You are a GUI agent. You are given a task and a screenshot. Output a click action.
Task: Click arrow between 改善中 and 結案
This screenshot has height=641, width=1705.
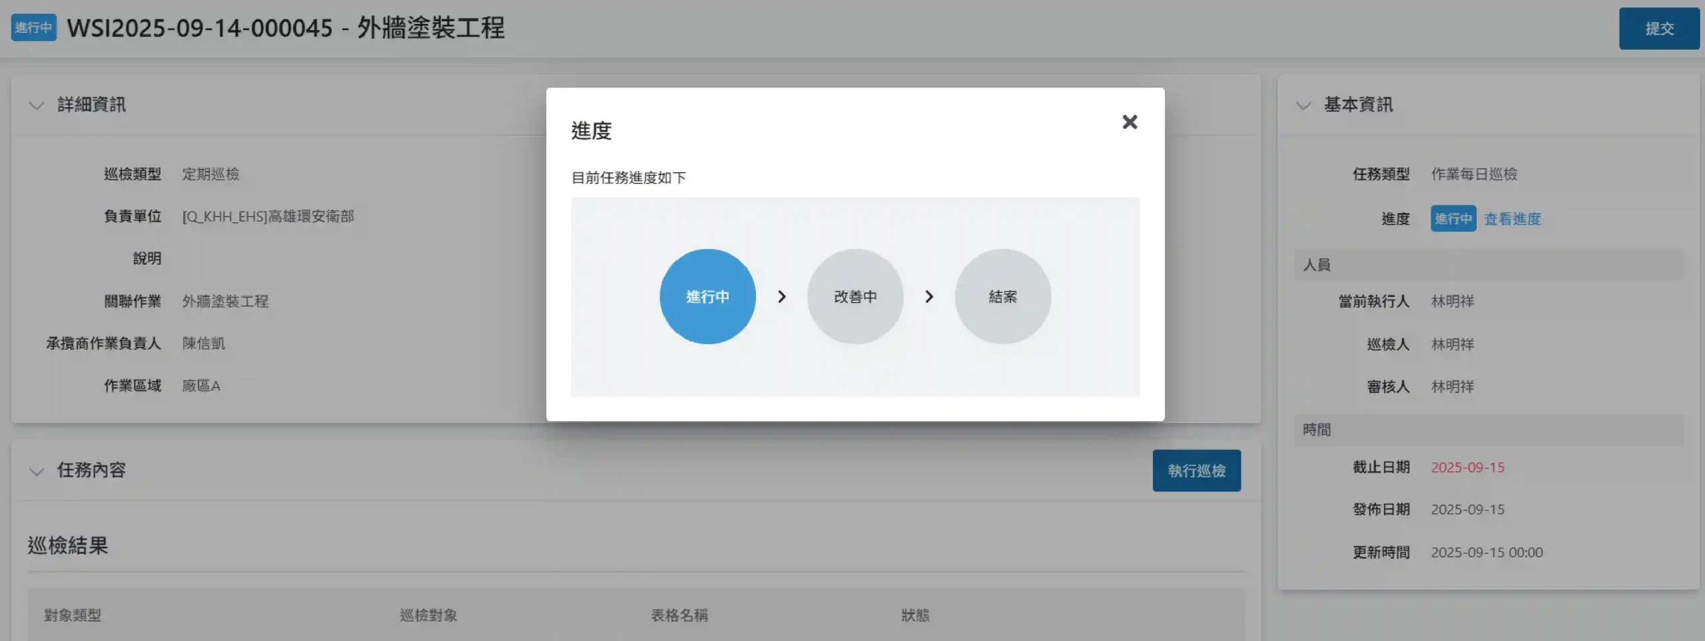coord(929,297)
